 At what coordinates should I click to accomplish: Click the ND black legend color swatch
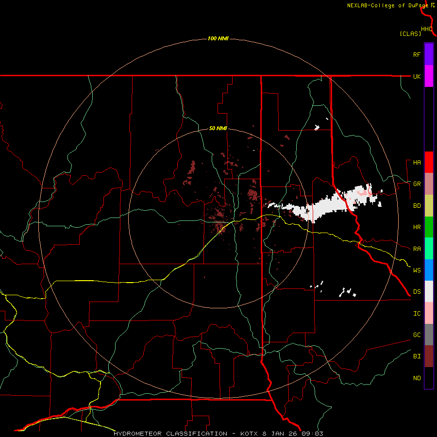coord(429,378)
